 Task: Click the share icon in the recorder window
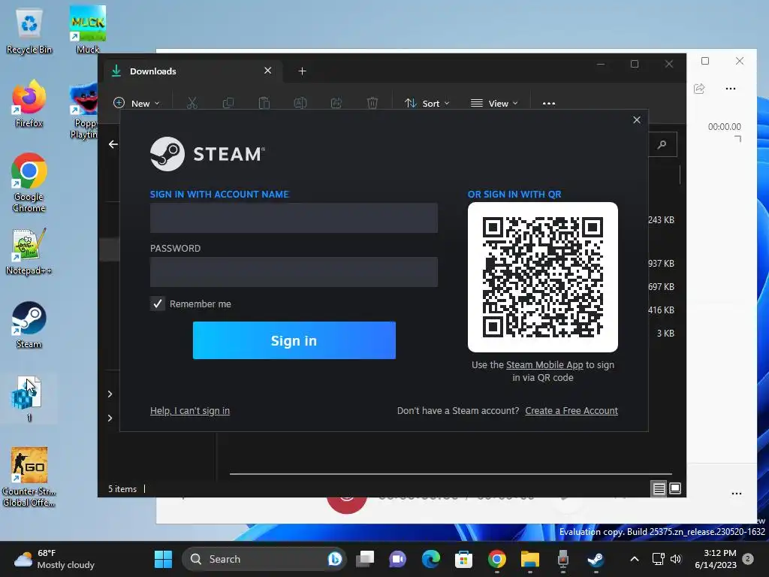699,89
